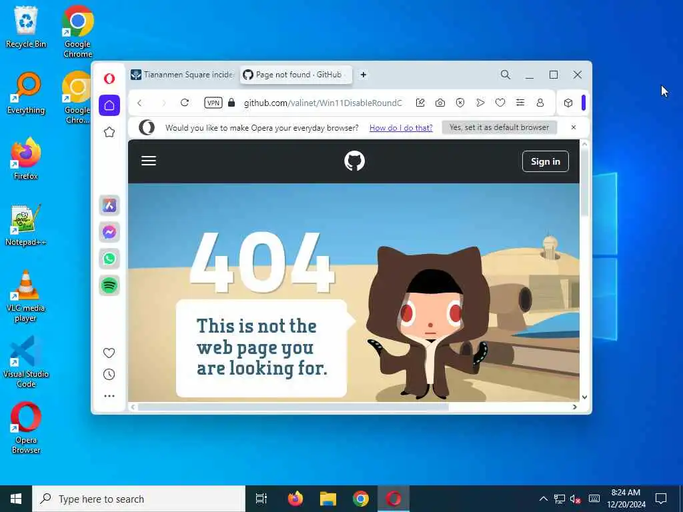This screenshot has height=512, width=683.
Task: Expand the system tray hidden icons chevron
Action: point(543,499)
